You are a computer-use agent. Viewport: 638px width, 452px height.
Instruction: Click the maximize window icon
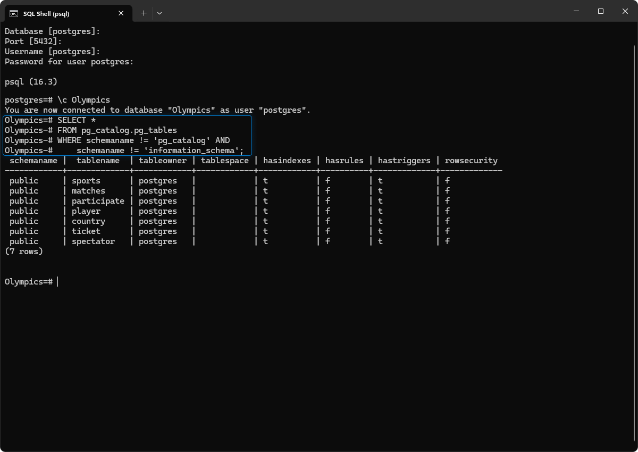click(x=601, y=11)
